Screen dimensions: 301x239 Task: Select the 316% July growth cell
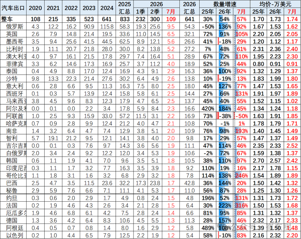click(x=241, y=206)
